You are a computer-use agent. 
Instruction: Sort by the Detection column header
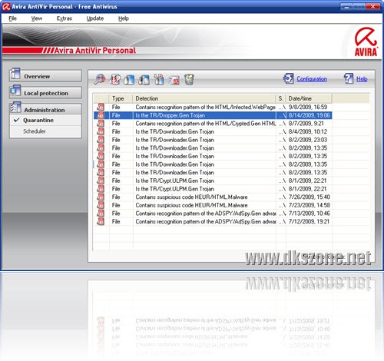pyautogui.click(x=204, y=98)
